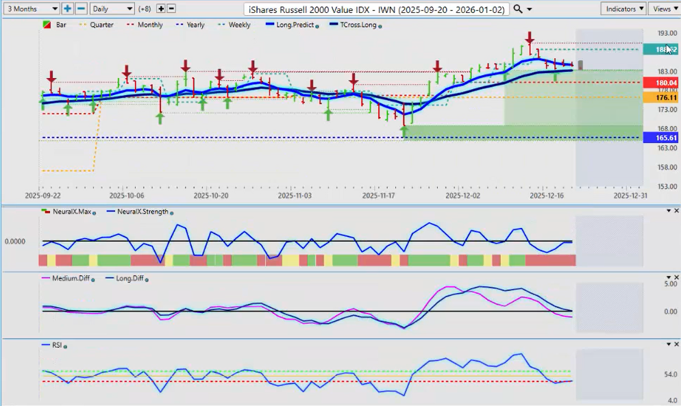Close the NeuralX indicator panel
This screenshot has height=406, width=681.
tap(676, 211)
